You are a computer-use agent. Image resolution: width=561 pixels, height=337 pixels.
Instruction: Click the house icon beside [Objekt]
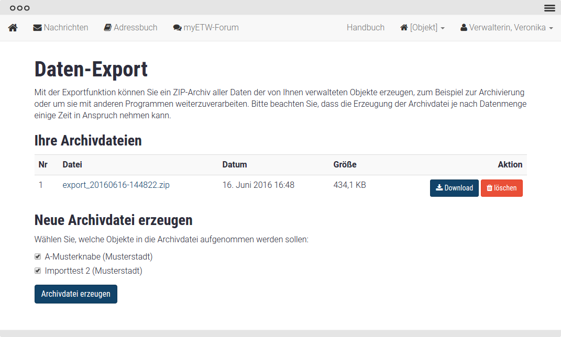pyautogui.click(x=404, y=28)
